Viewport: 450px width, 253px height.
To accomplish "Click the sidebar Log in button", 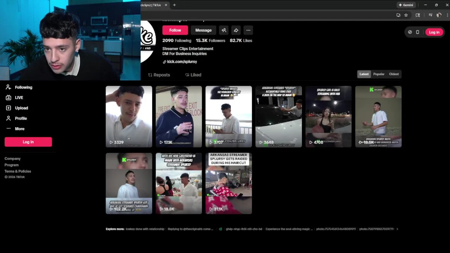I will pyautogui.click(x=28, y=142).
